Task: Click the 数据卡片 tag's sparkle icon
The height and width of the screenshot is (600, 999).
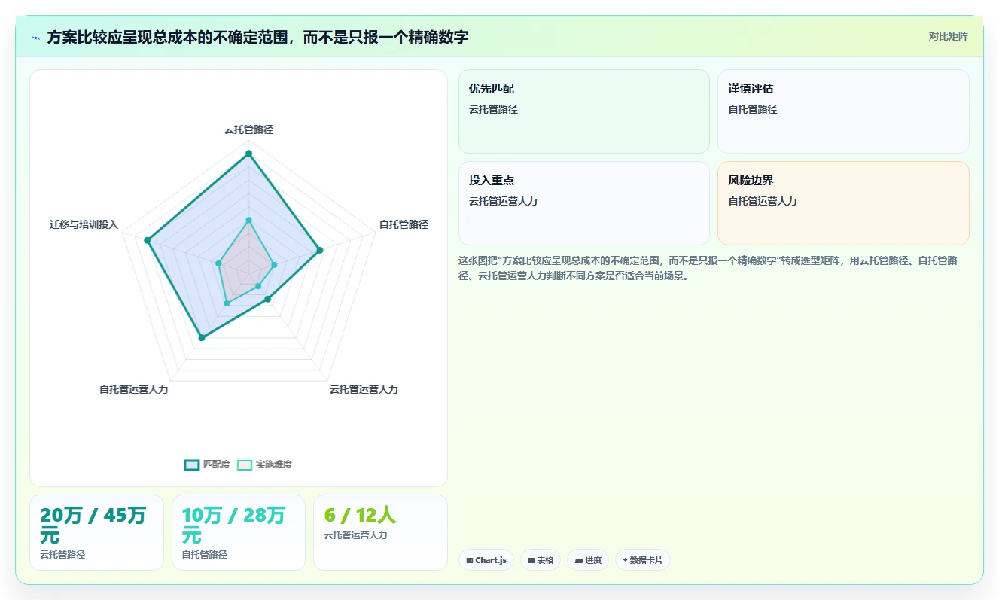Action: [x=625, y=560]
